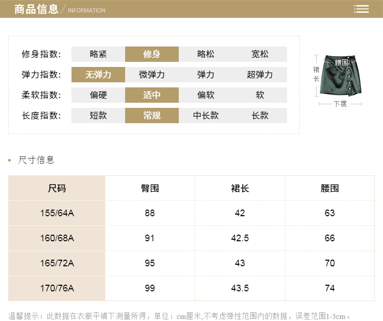Choose 超弹力 elasticity option
This screenshot has height=321, width=383.
point(259,75)
